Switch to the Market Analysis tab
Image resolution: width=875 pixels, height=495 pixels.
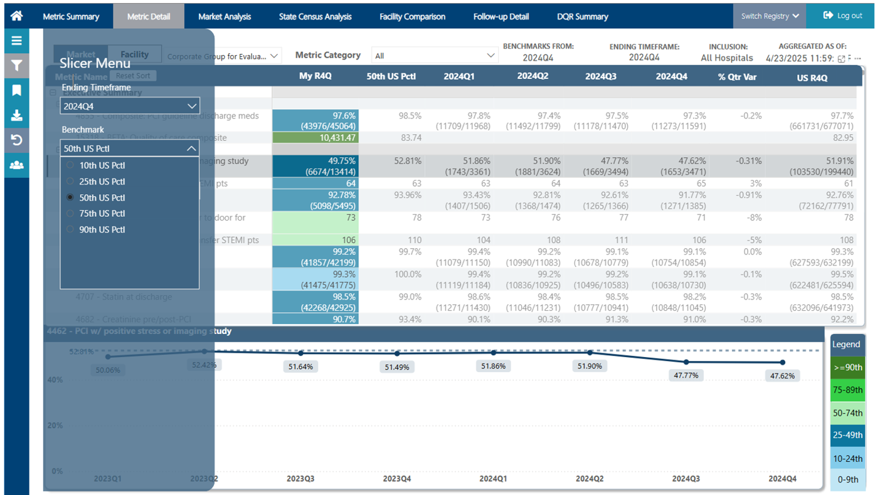[225, 16]
